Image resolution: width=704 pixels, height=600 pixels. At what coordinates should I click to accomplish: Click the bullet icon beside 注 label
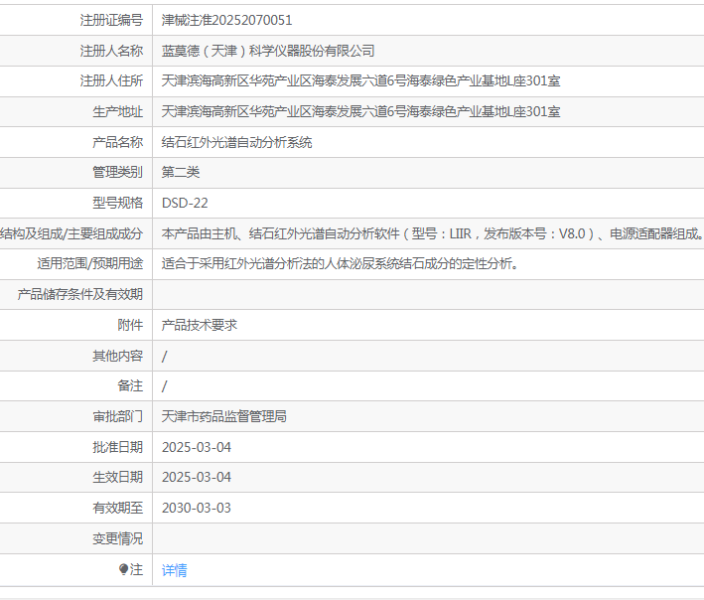(x=123, y=569)
